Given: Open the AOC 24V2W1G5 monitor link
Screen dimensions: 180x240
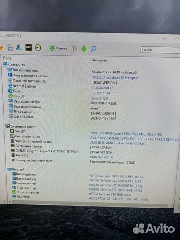Looking at the screenshot, I should click(119, 199).
